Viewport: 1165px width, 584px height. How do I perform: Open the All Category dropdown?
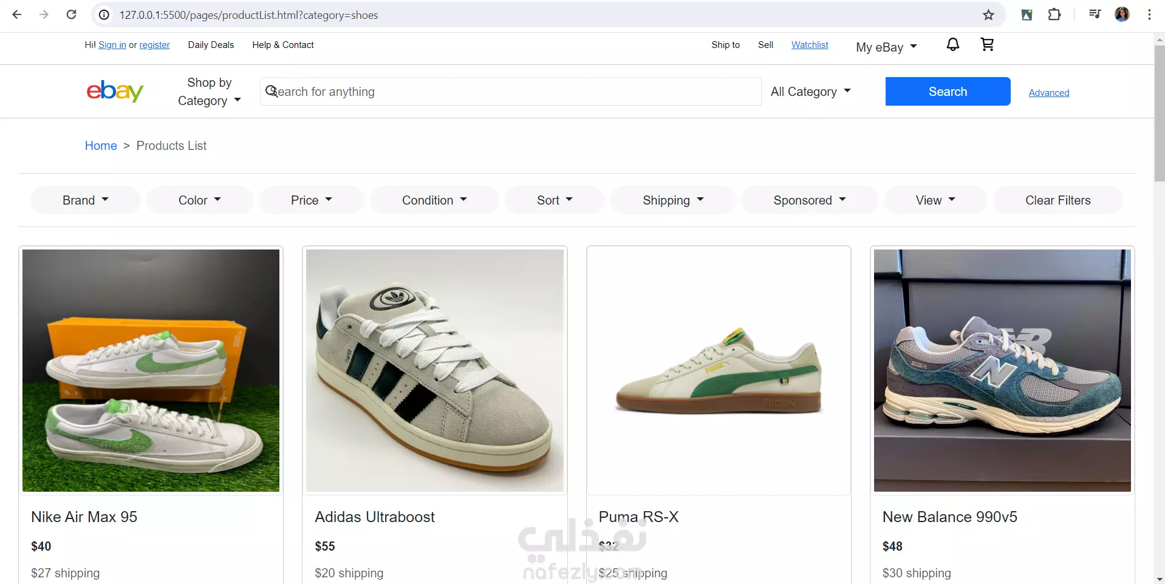(810, 92)
